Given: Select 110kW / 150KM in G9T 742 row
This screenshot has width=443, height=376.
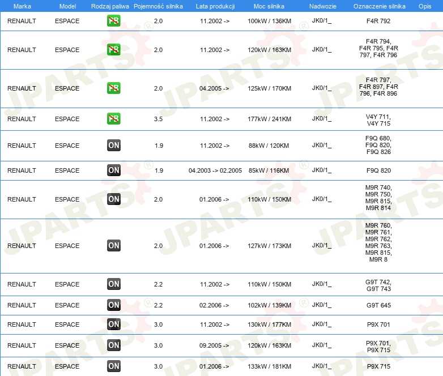Looking at the screenshot, I should tap(269, 284).
